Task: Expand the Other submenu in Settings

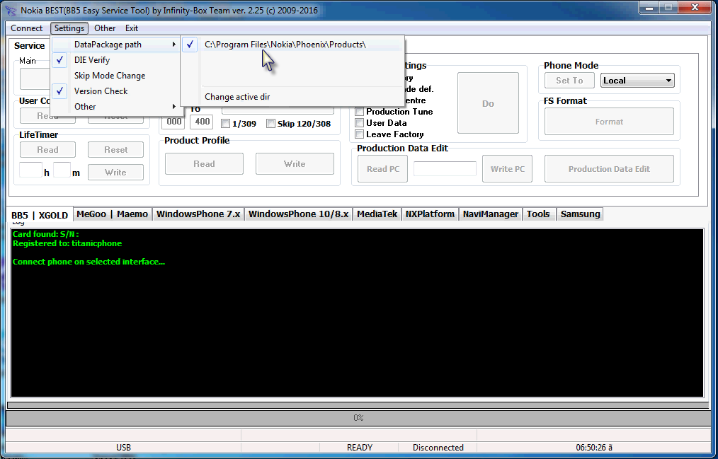Action: (115, 107)
